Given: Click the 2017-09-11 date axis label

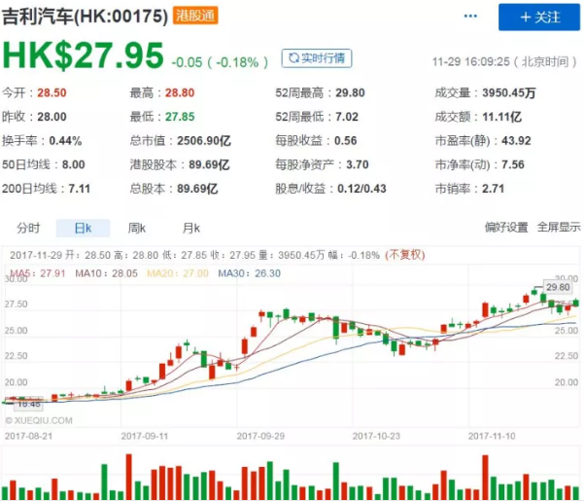Looking at the screenshot, I should [x=145, y=436].
